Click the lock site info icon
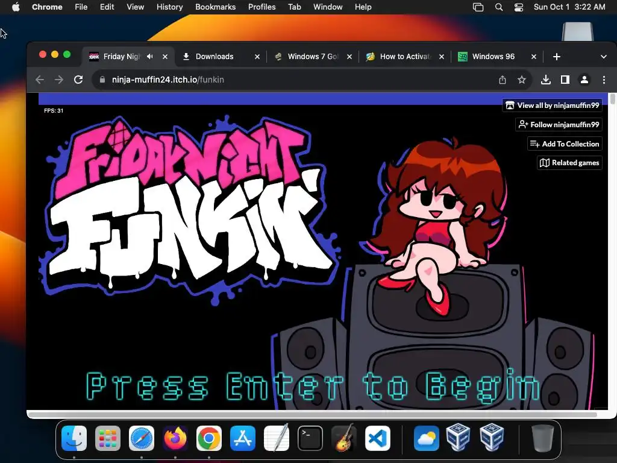This screenshot has width=617, height=463. 102,80
